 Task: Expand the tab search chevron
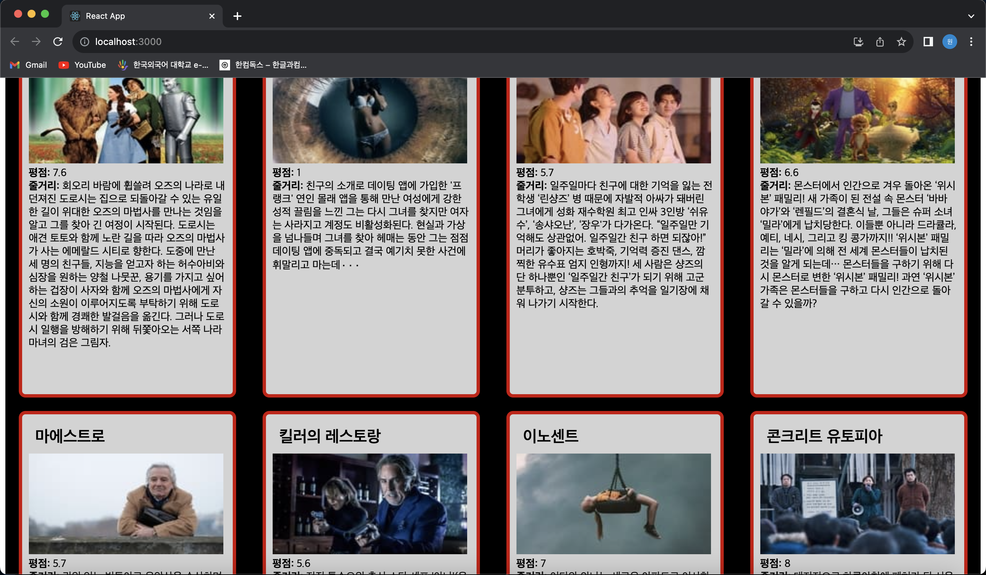pyautogui.click(x=971, y=16)
